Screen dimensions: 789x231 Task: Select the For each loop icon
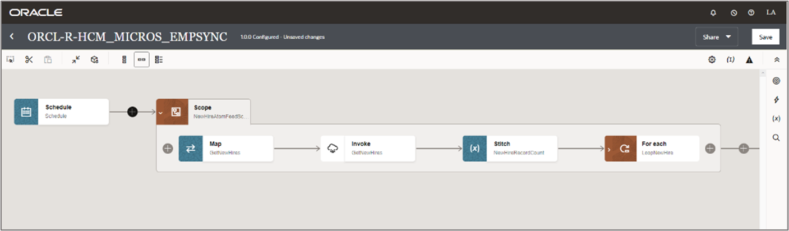[x=625, y=149]
